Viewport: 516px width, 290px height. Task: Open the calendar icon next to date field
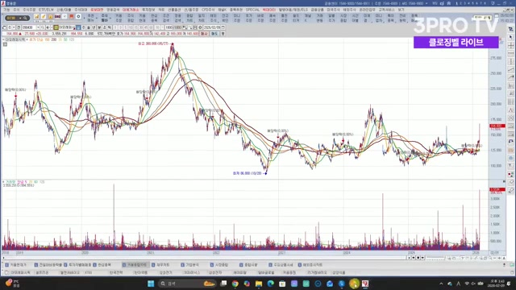[x=223, y=27]
